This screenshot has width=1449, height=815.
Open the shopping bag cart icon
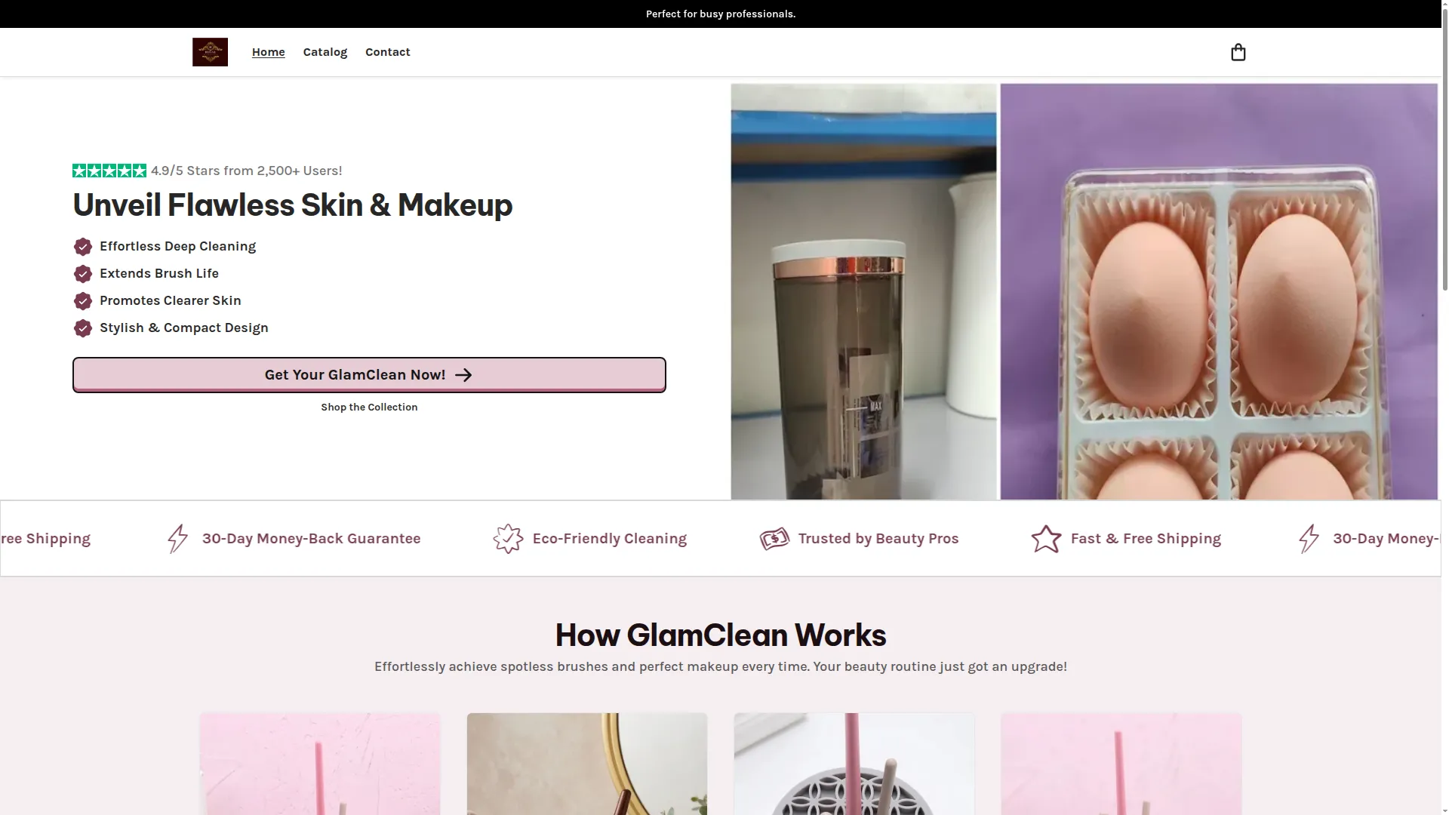pos(1238,52)
